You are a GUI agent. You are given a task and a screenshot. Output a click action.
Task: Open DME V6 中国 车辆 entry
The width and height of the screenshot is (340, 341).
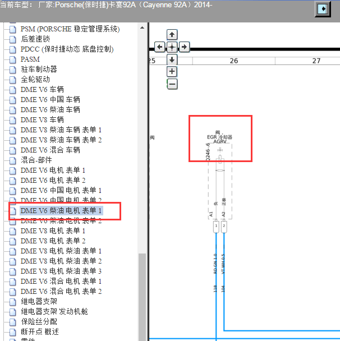pos(50,100)
